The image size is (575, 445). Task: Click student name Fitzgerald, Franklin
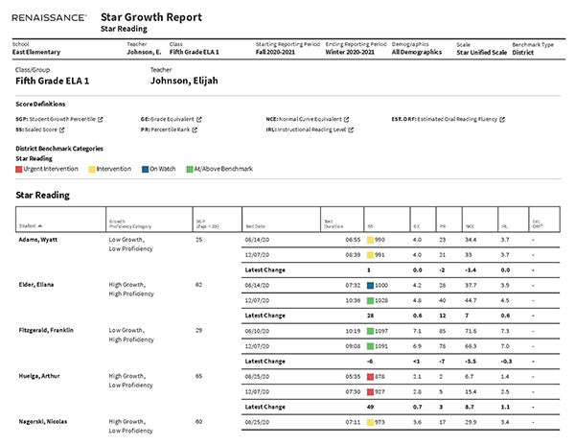tap(48, 329)
